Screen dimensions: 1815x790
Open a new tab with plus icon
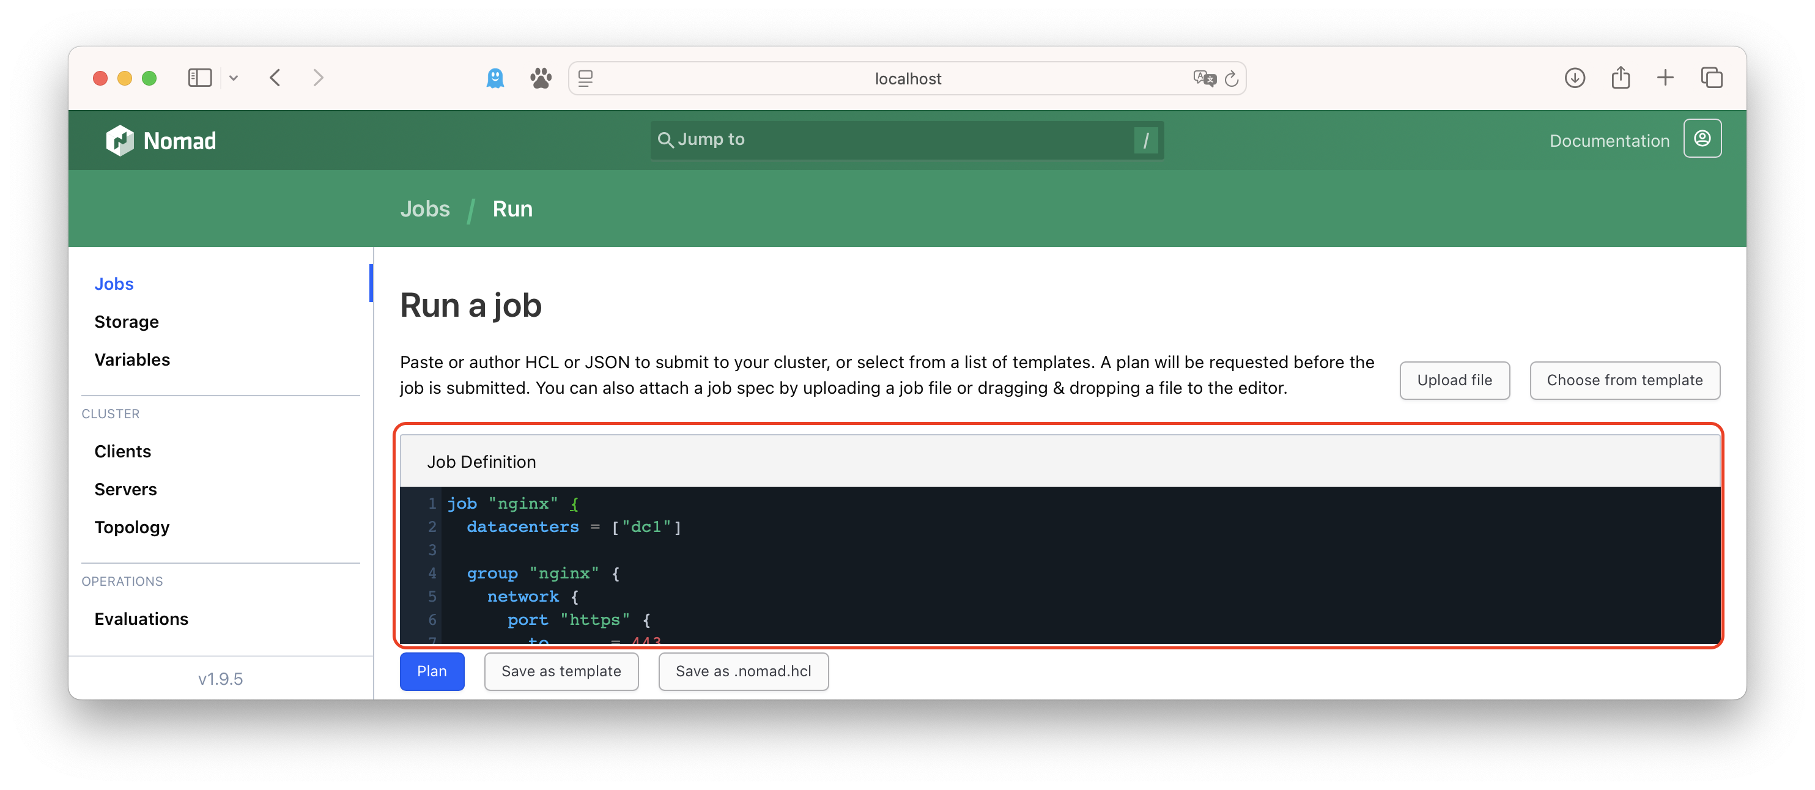click(1665, 78)
